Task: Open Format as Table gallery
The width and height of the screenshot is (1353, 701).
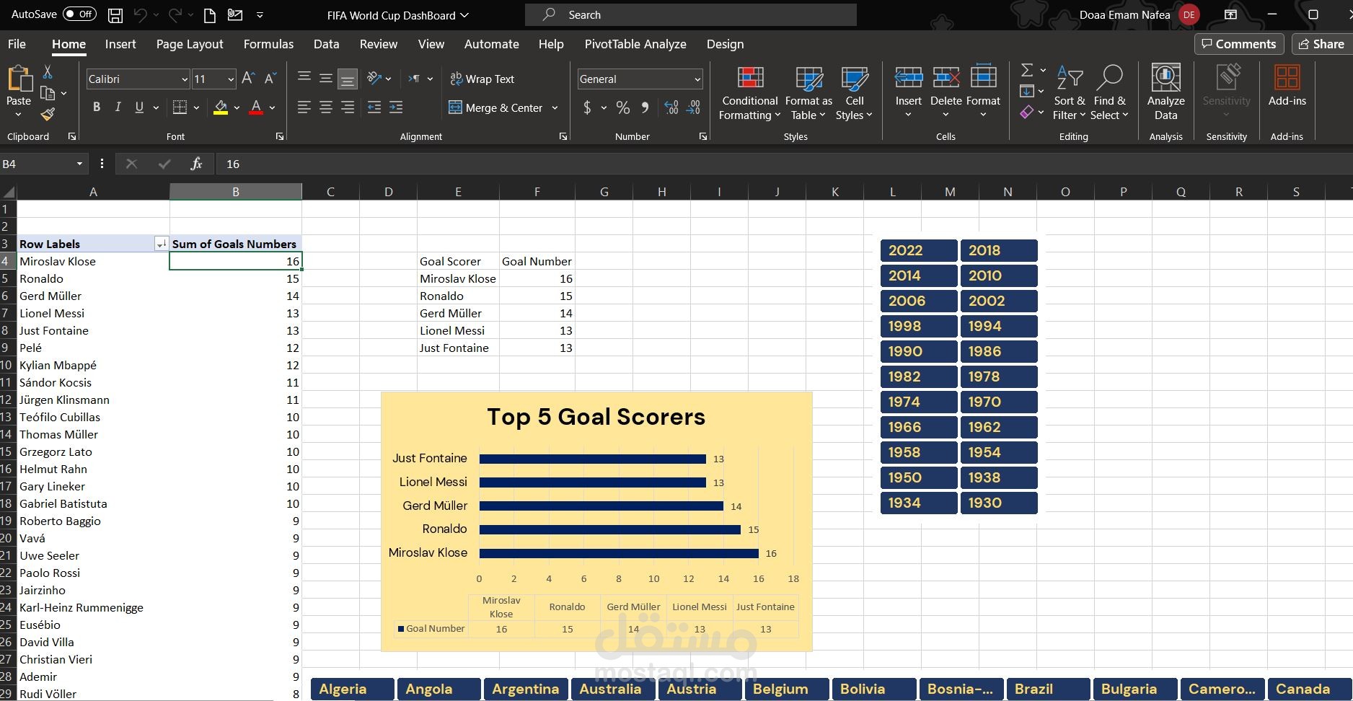Action: point(808,94)
